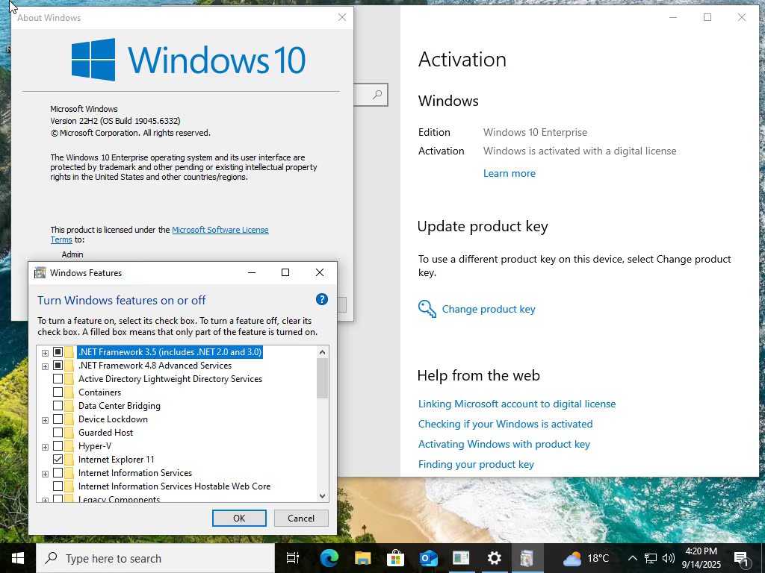Open Task View from the taskbar

293,558
